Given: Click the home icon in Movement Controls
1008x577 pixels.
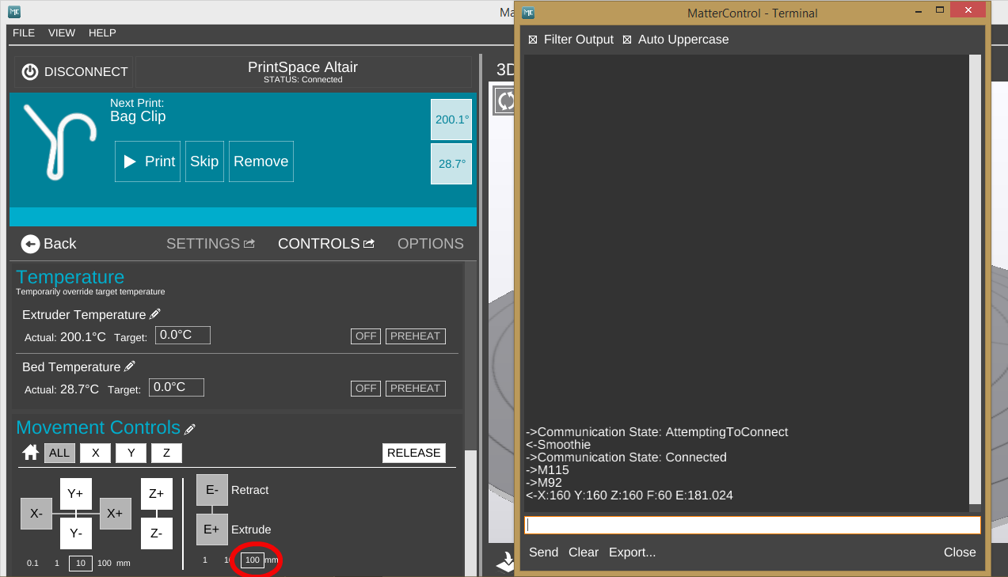Looking at the screenshot, I should tap(31, 453).
